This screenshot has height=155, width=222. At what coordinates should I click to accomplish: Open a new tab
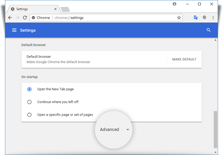pyautogui.click(x=65, y=9)
